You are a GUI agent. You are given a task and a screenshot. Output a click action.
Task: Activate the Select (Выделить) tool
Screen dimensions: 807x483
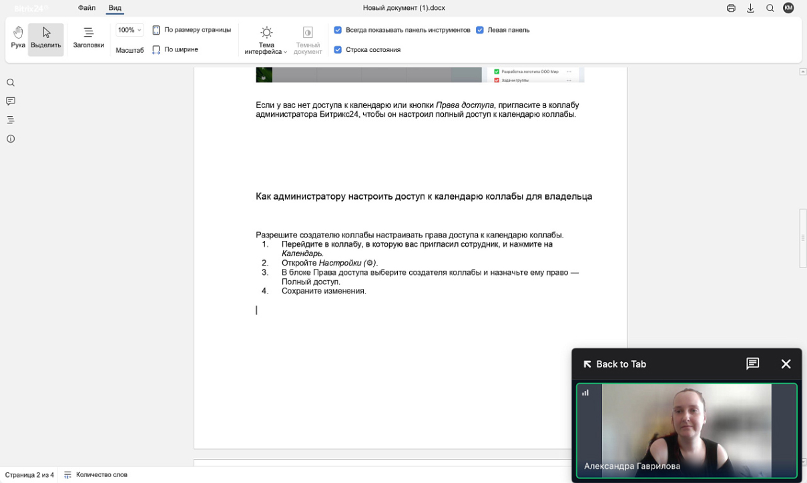click(45, 38)
